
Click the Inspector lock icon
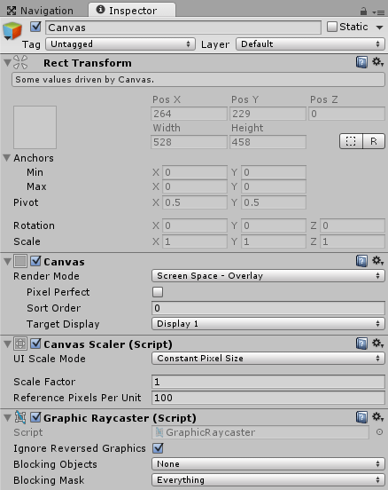[x=363, y=12]
